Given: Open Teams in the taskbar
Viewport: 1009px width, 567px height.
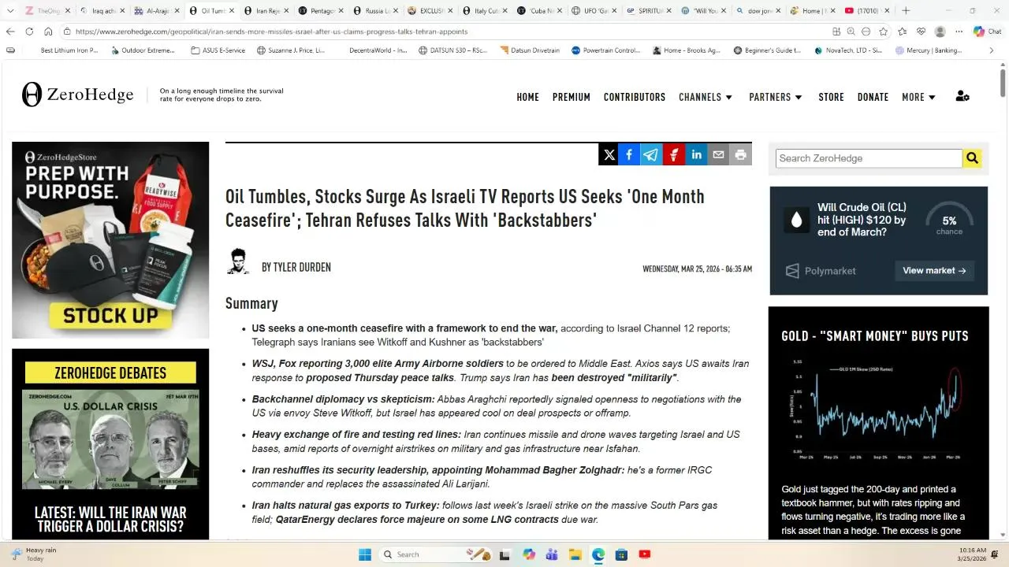Looking at the screenshot, I should point(552,554).
